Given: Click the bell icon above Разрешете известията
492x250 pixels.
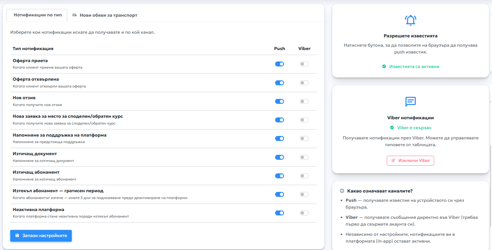Looking at the screenshot, I should (x=411, y=20).
